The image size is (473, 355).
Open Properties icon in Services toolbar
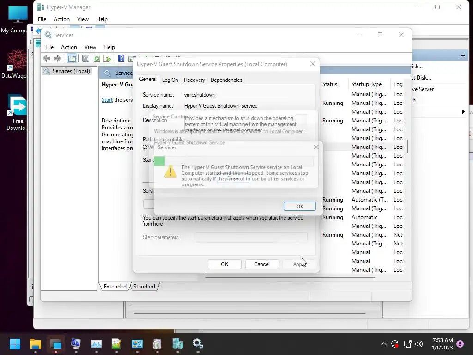[85, 58]
